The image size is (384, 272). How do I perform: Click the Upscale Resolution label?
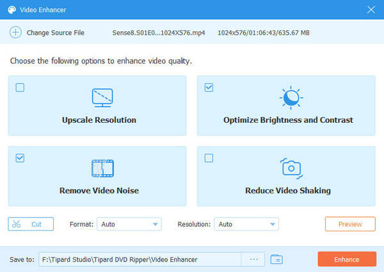99,120
